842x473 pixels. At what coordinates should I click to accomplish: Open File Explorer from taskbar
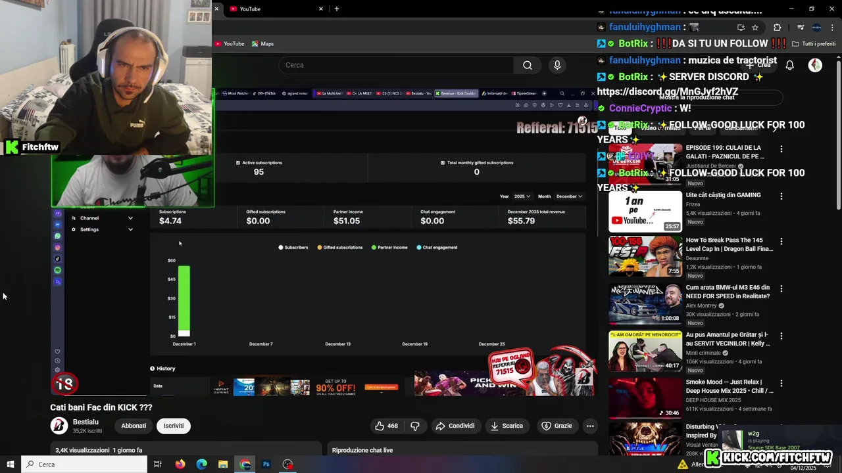pyautogui.click(x=223, y=464)
